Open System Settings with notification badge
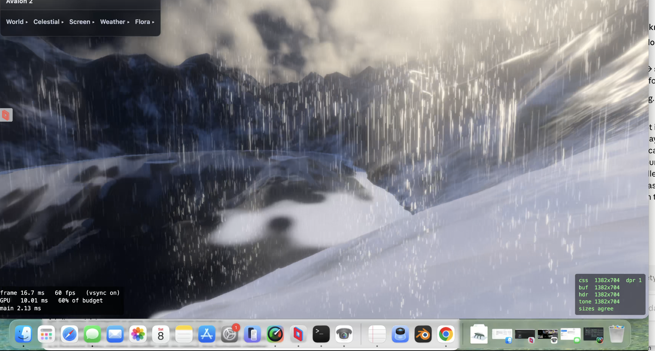 click(230, 334)
